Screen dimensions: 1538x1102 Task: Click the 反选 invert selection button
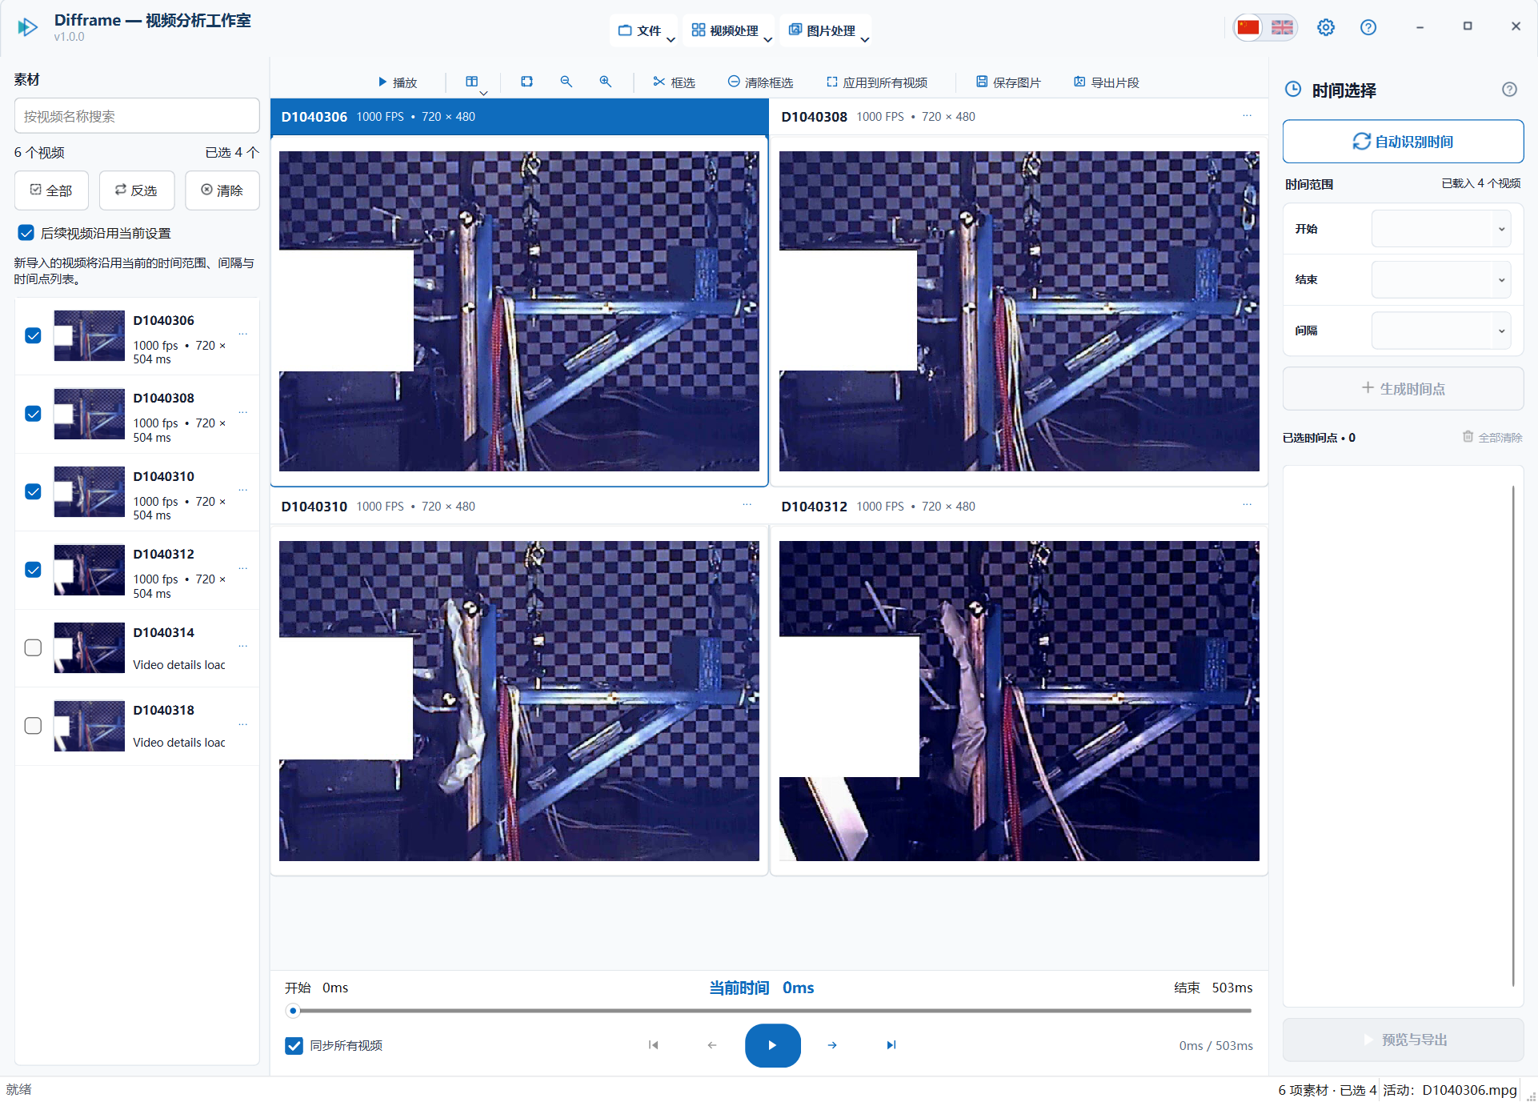(x=137, y=190)
